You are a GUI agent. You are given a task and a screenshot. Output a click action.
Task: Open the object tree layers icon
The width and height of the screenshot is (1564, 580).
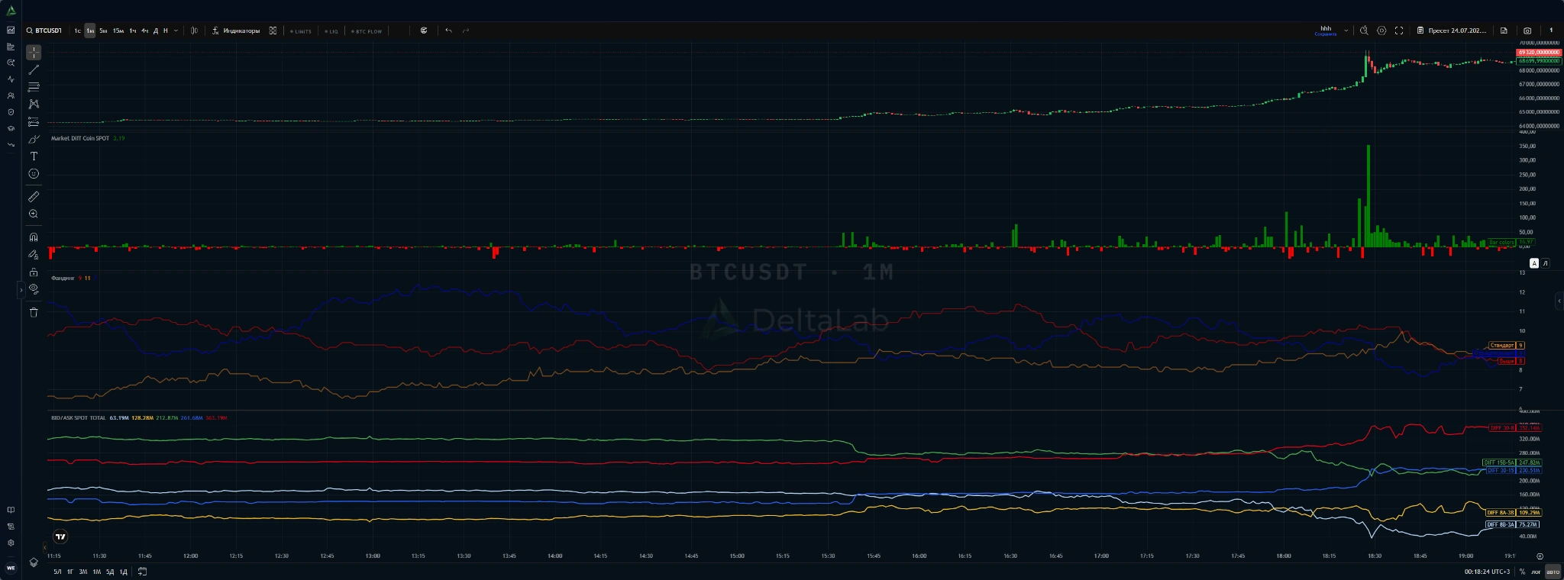[x=34, y=562]
